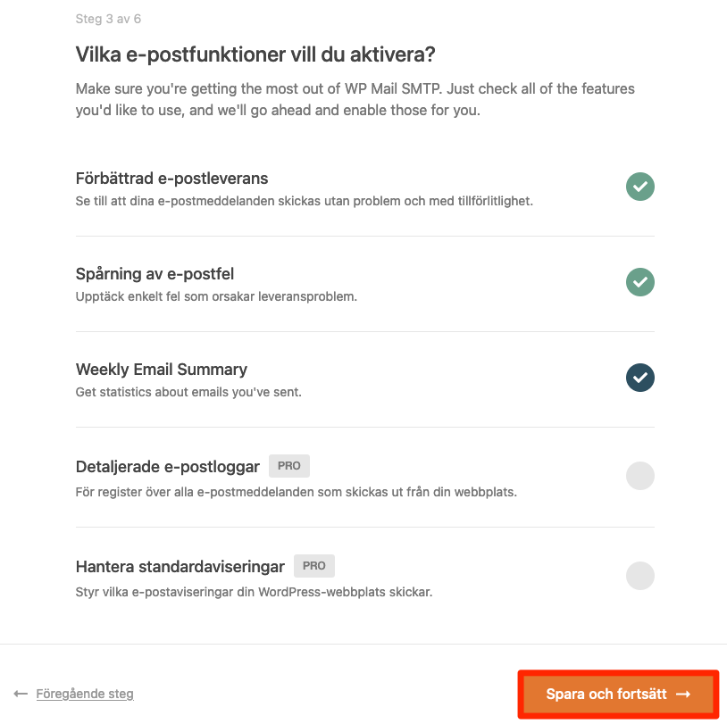Select the Spårning av e-postfel feature title

[x=155, y=274]
